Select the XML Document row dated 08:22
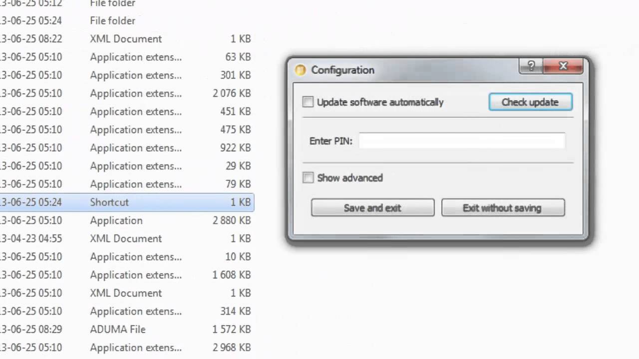The image size is (639, 359). coord(127,39)
